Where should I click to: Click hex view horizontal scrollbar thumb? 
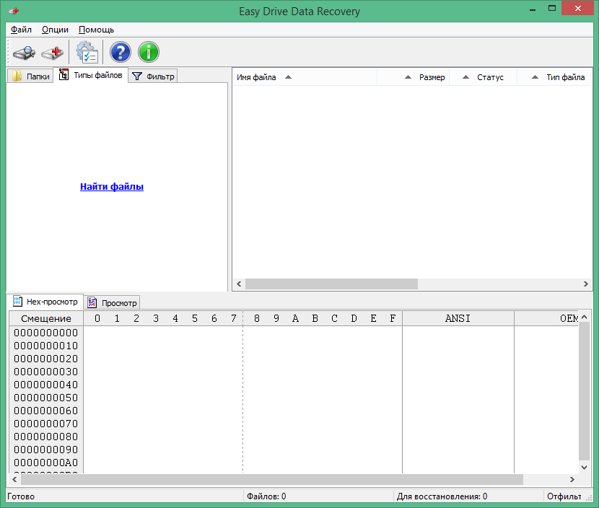tap(271, 479)
